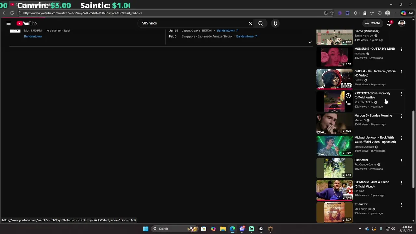Click the taskbar Search box
Screen dimensions: 416x234
(175, 229)
